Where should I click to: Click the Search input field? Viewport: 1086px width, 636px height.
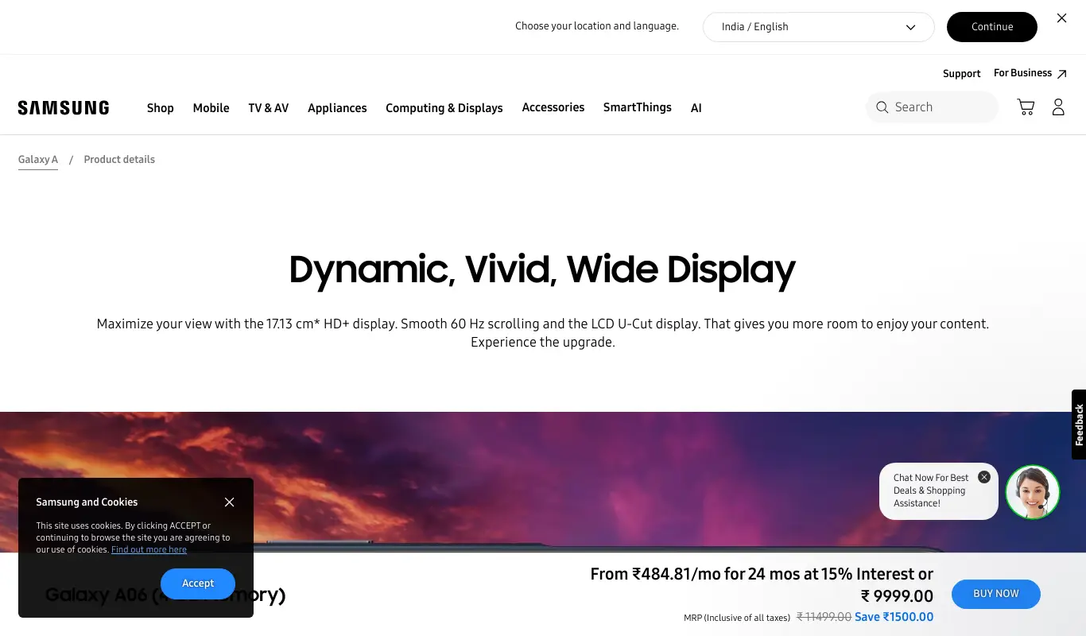coord(932,107)
